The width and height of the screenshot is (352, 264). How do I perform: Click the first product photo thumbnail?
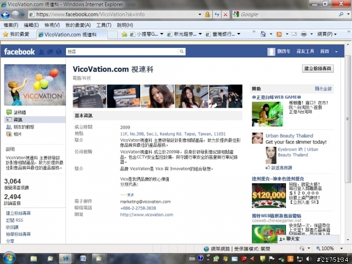tap(89, 96)
